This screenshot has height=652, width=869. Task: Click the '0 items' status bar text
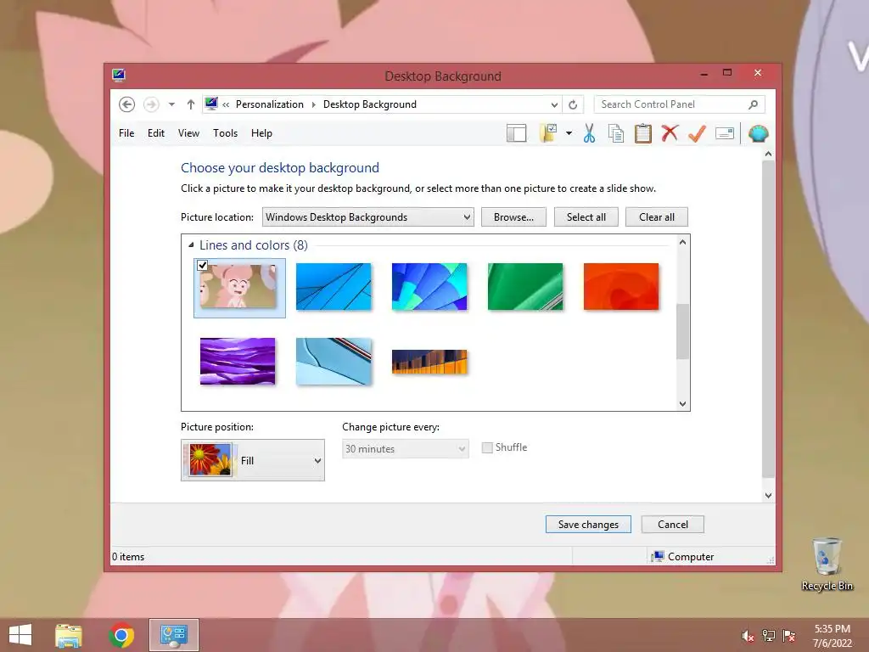click(128, 557)
